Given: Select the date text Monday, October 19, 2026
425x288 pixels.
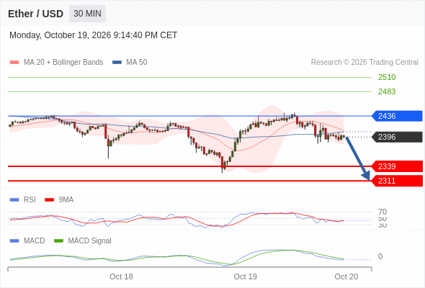Looking at the screenshot, I should tap(61, 35).
